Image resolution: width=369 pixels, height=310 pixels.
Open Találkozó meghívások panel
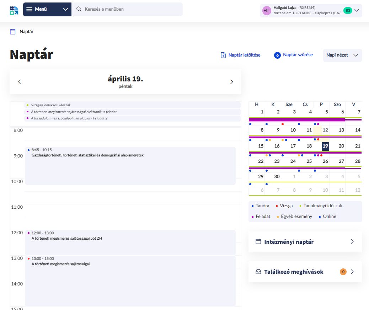pos(305,272)
